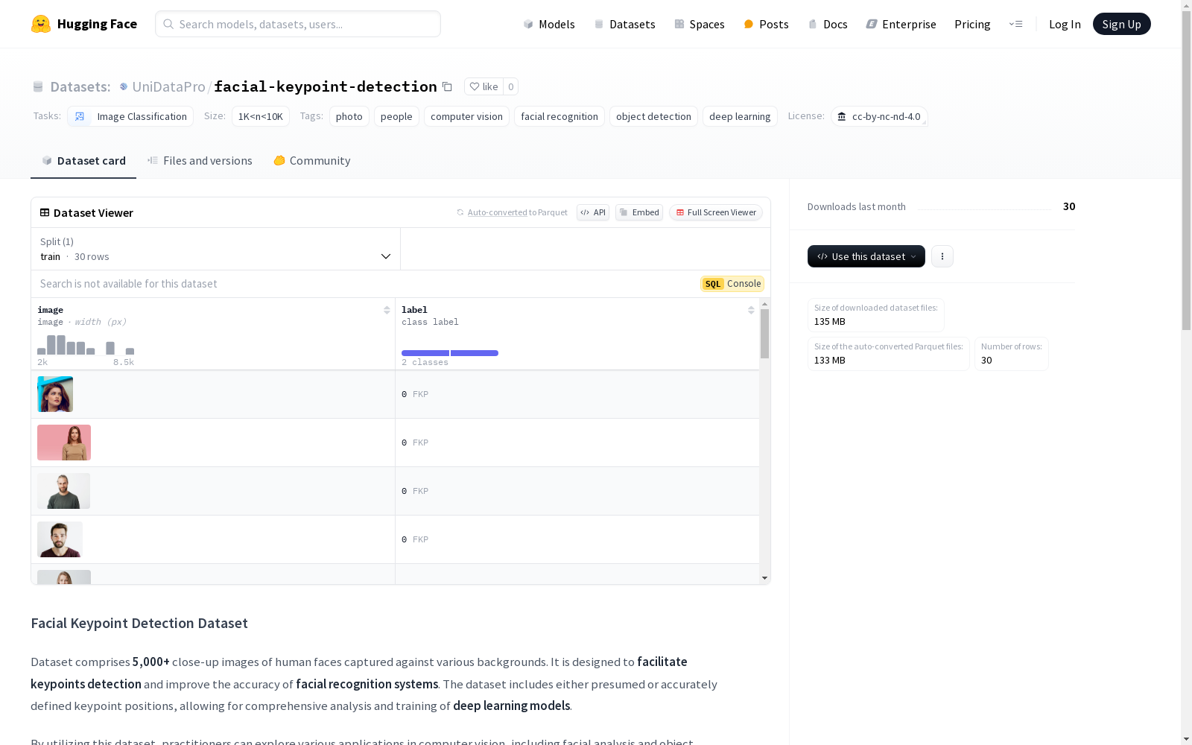The image size is (1192, 745).
Task: Click the Embed button
Action: point(639,212)
